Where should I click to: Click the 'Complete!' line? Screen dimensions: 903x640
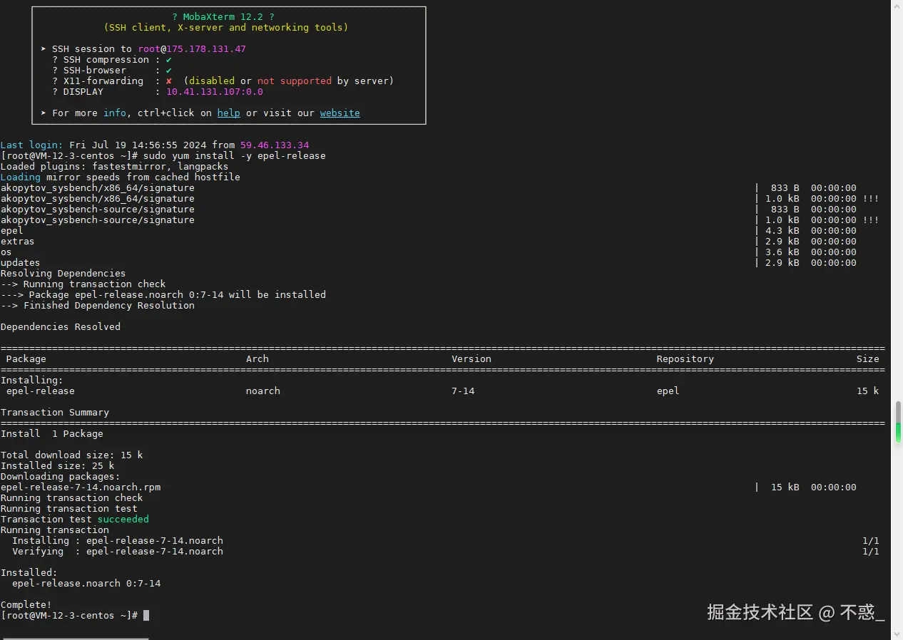click(x=26, y=604)
